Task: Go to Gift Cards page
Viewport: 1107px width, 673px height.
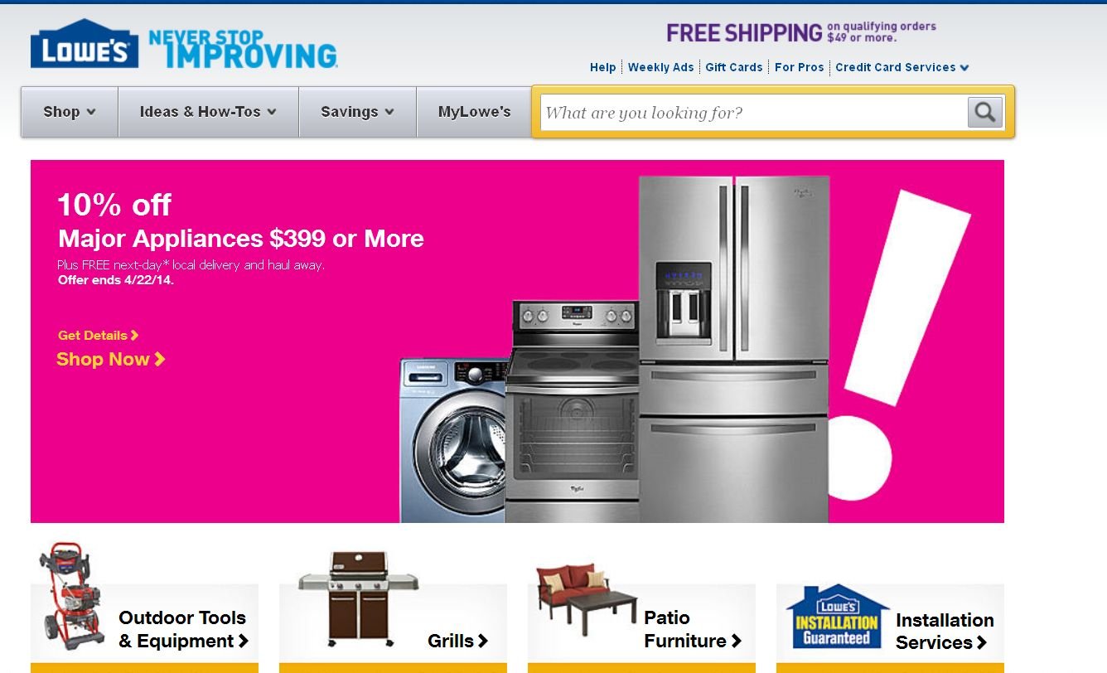Action: pos(734,67)
